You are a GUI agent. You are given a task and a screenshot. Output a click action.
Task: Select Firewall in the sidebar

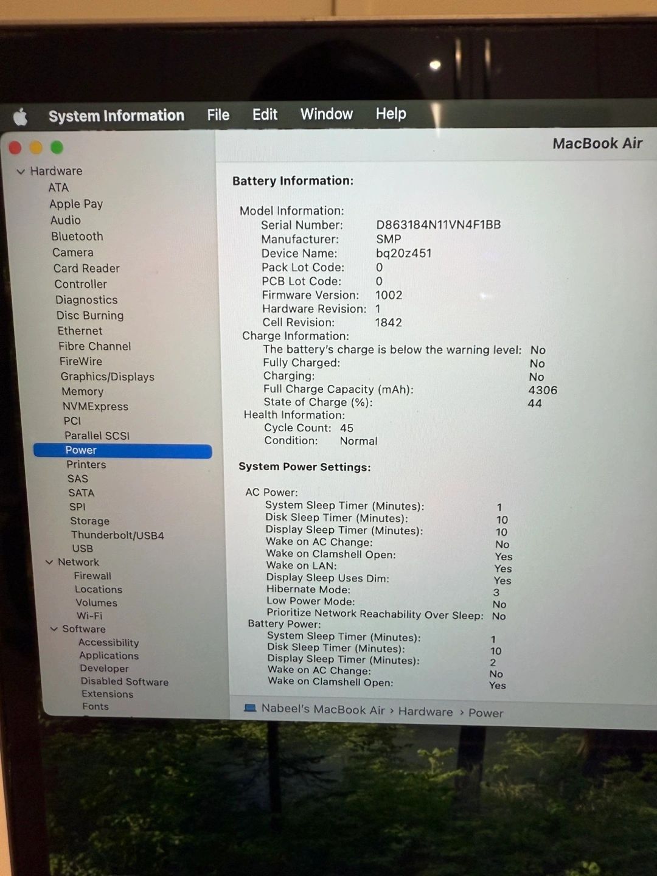click(x=92, y=575)
